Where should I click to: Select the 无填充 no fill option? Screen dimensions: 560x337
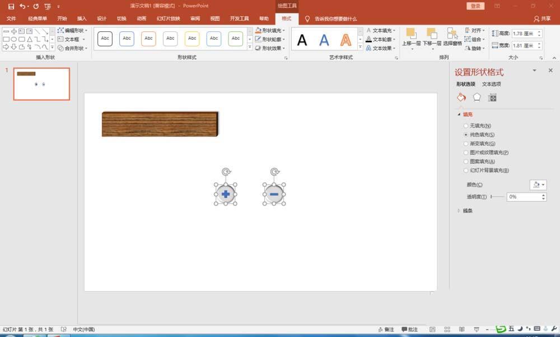point(466,126)
